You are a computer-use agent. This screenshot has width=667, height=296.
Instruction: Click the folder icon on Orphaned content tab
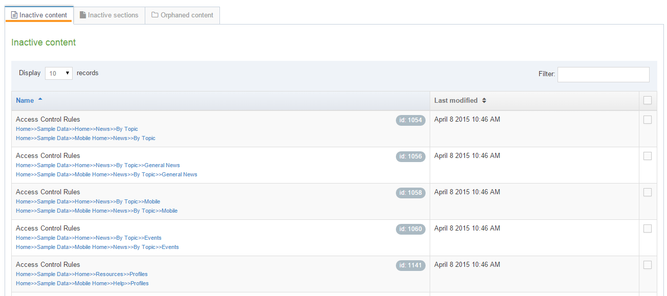tap(155, 15)
